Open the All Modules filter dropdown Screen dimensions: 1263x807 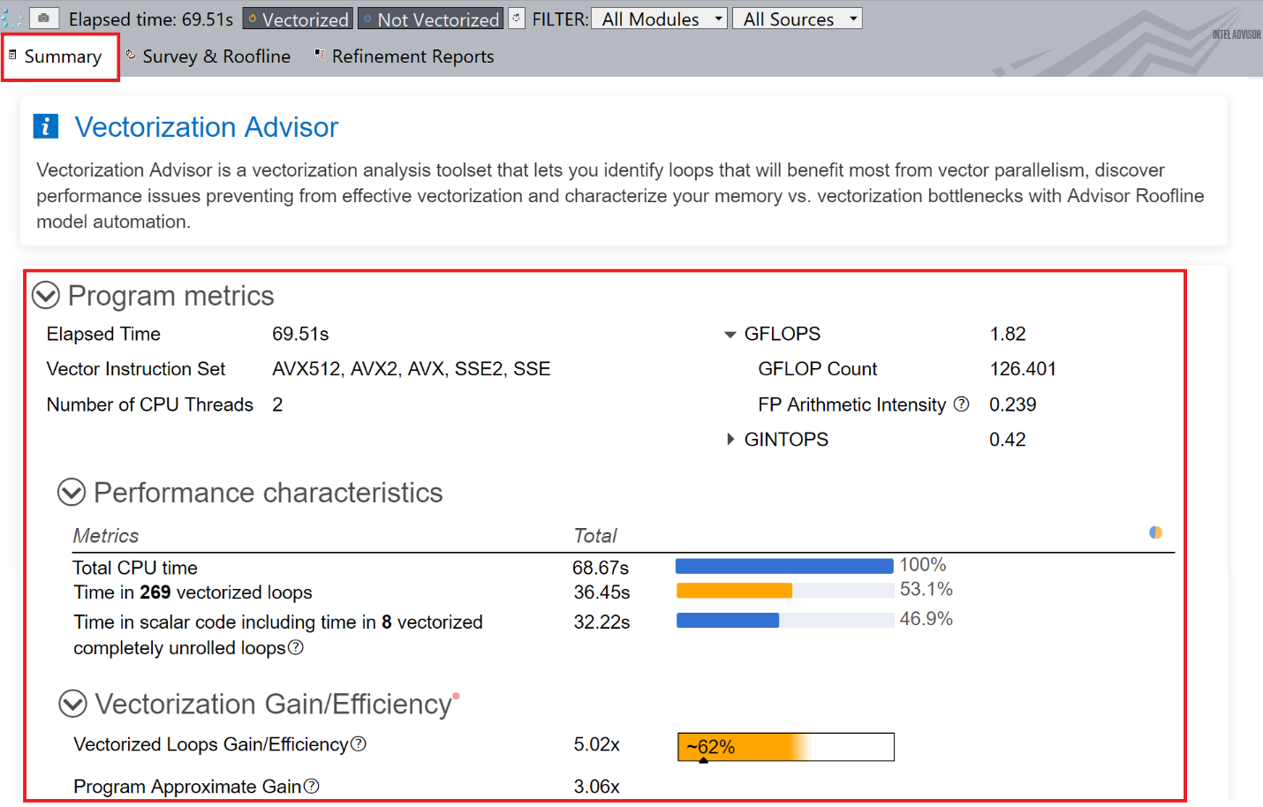click(x=661, y=19)
